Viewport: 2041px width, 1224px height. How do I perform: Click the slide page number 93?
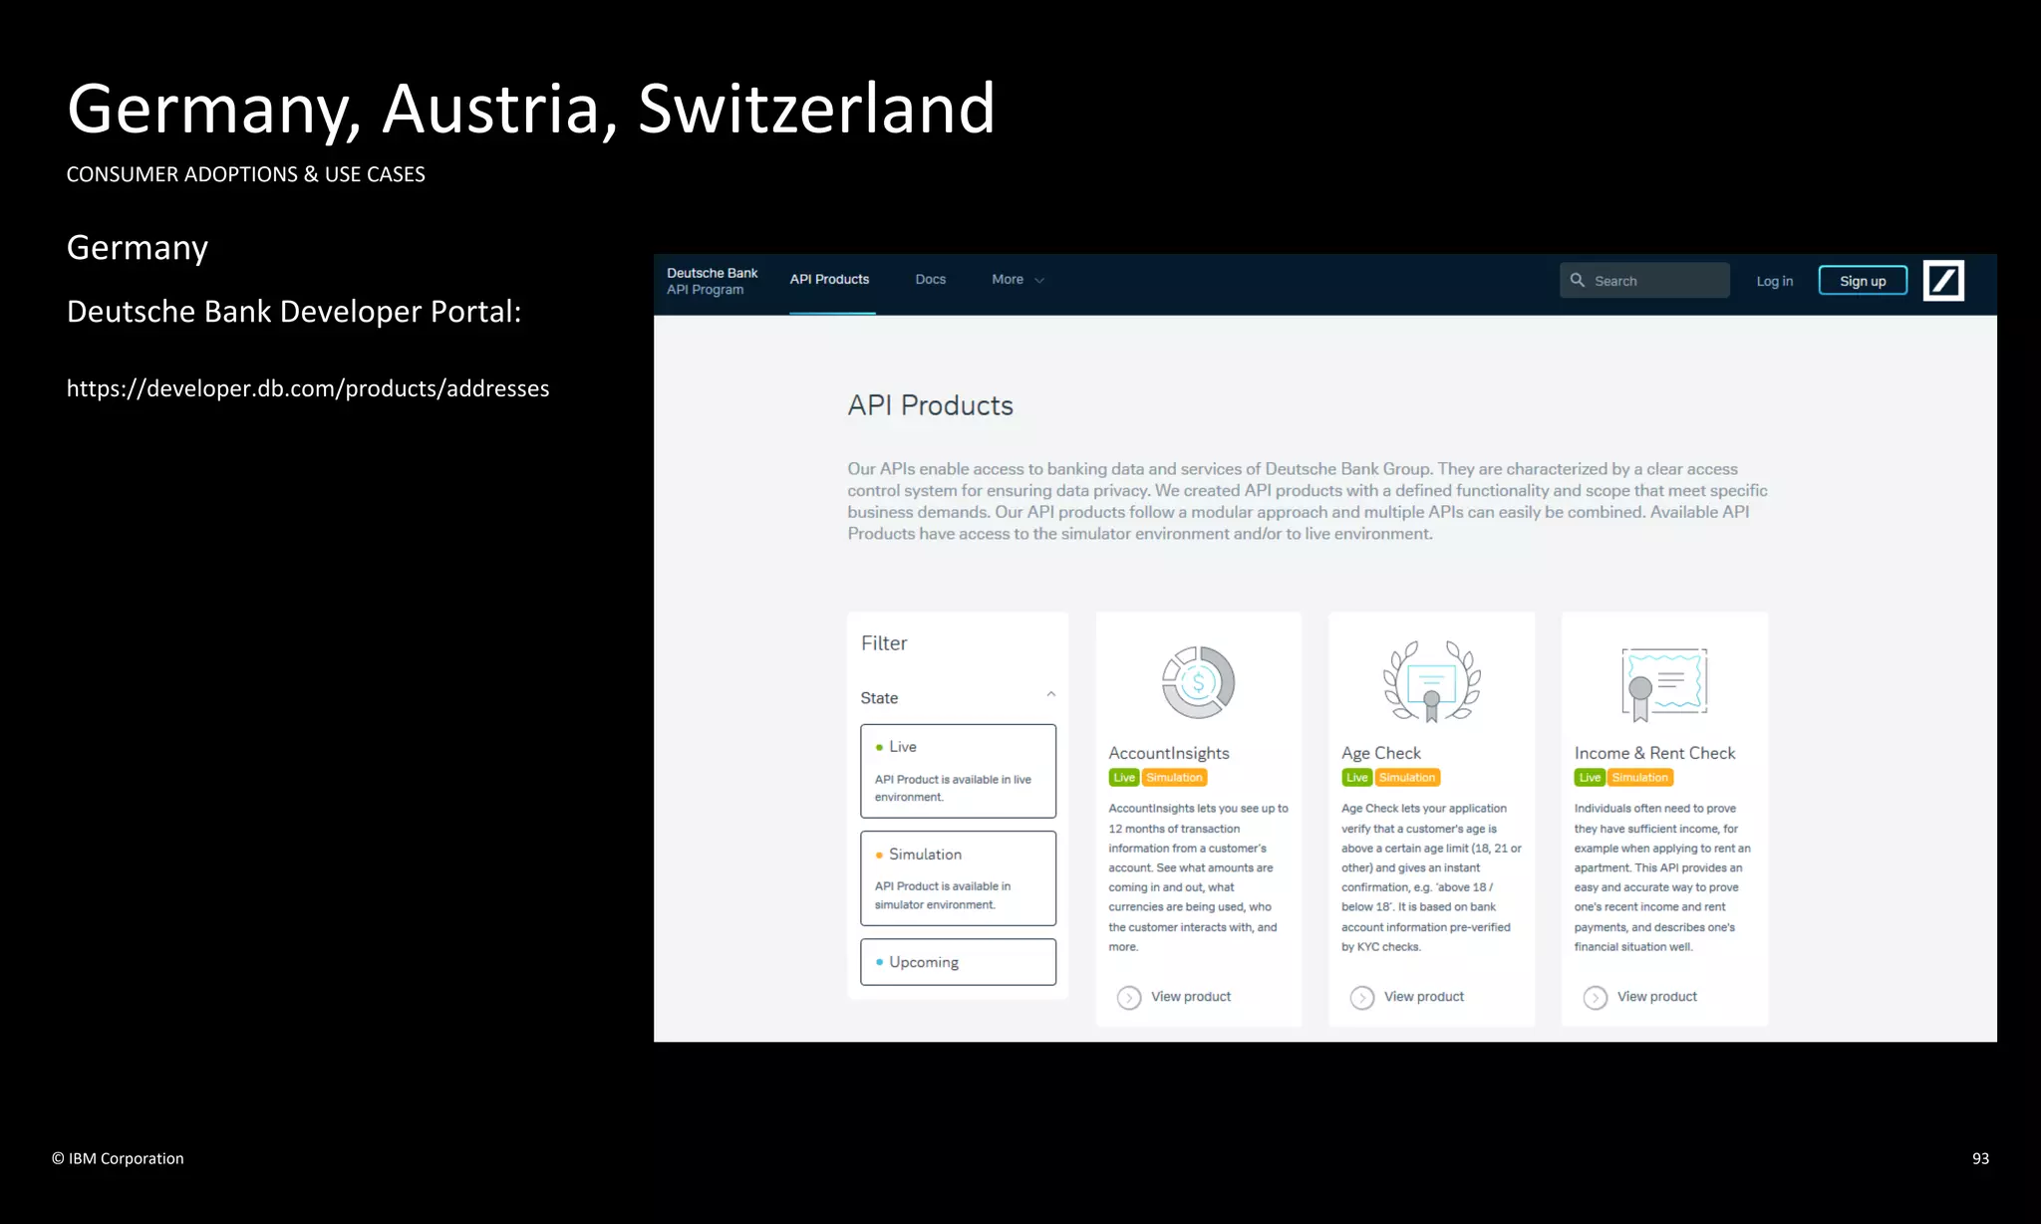(x=1980, y=1158)
